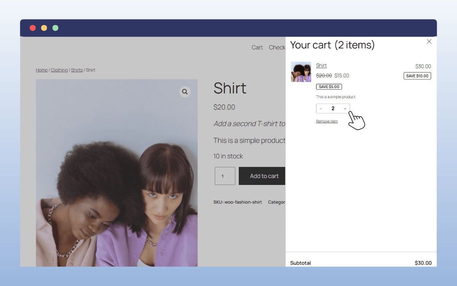The height and width of the screenshot is (286, 457).
Task: Click the Shirt thumbnail in the cart
Action: tap(301, 72)
